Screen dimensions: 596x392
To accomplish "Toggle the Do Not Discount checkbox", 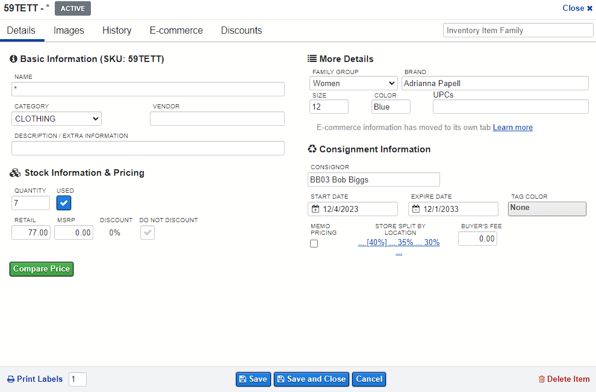I will click(147, 232).
